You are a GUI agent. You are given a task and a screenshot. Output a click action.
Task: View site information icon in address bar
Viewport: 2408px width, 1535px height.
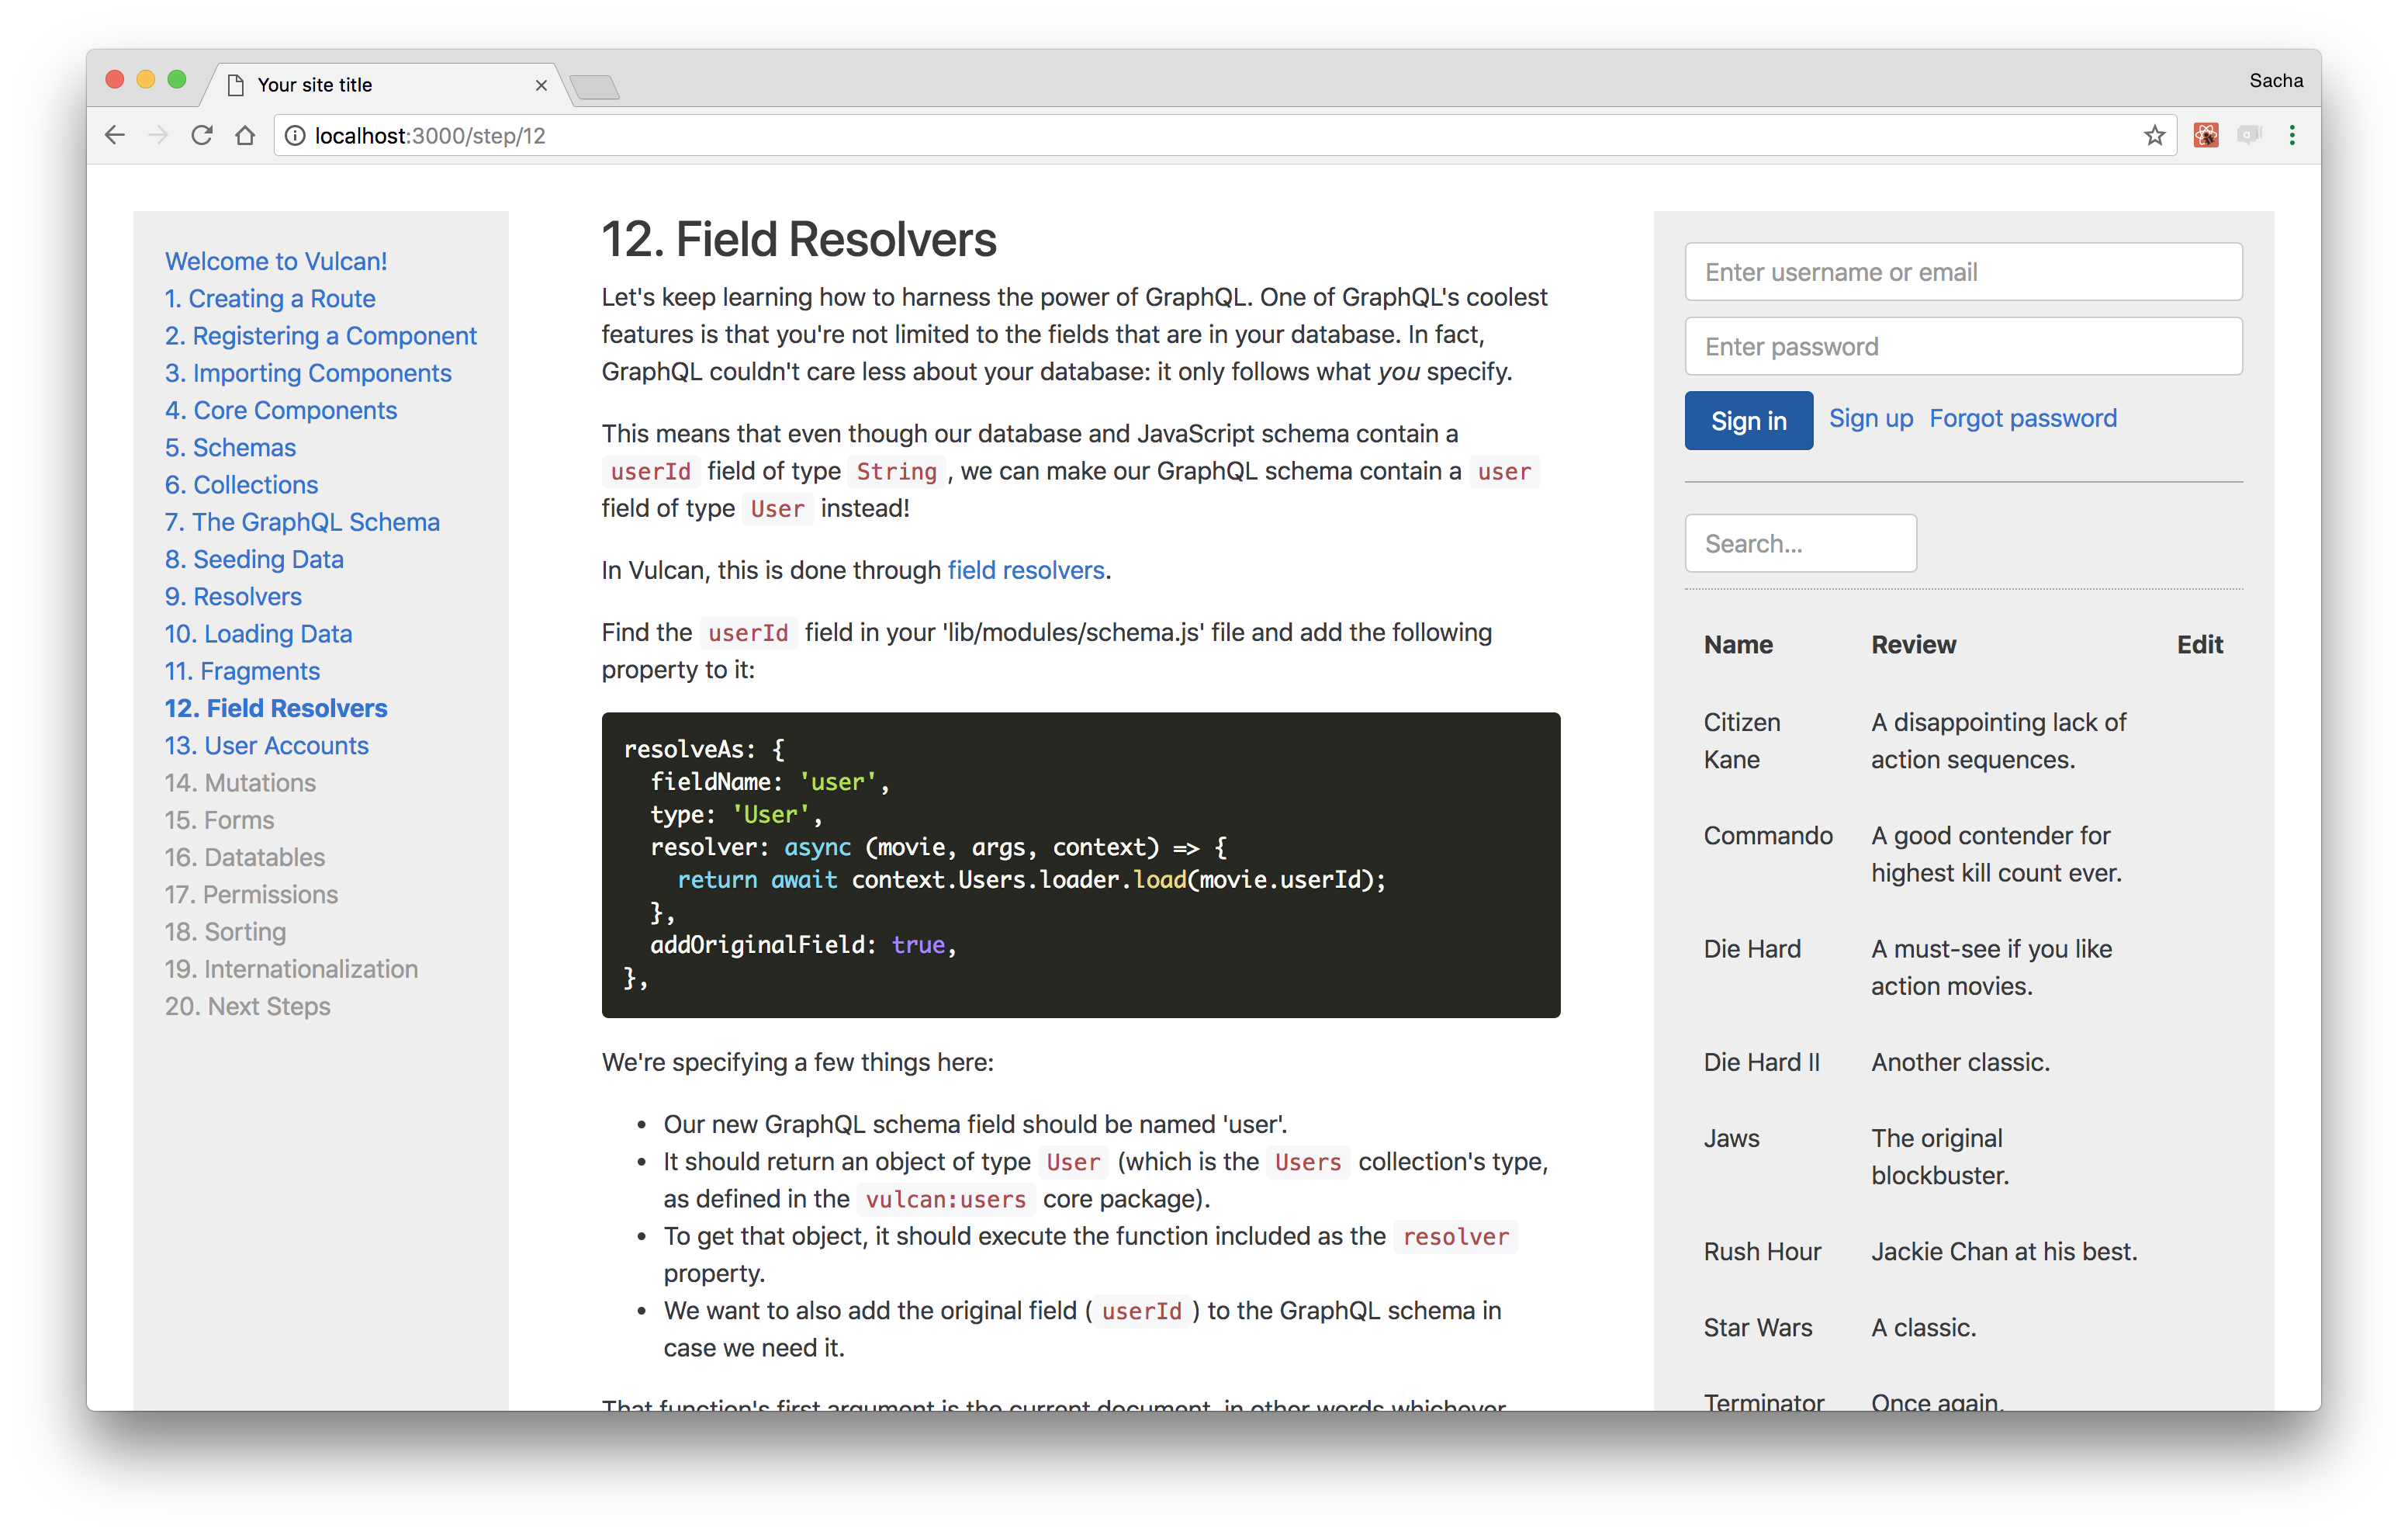click(295, 135)
